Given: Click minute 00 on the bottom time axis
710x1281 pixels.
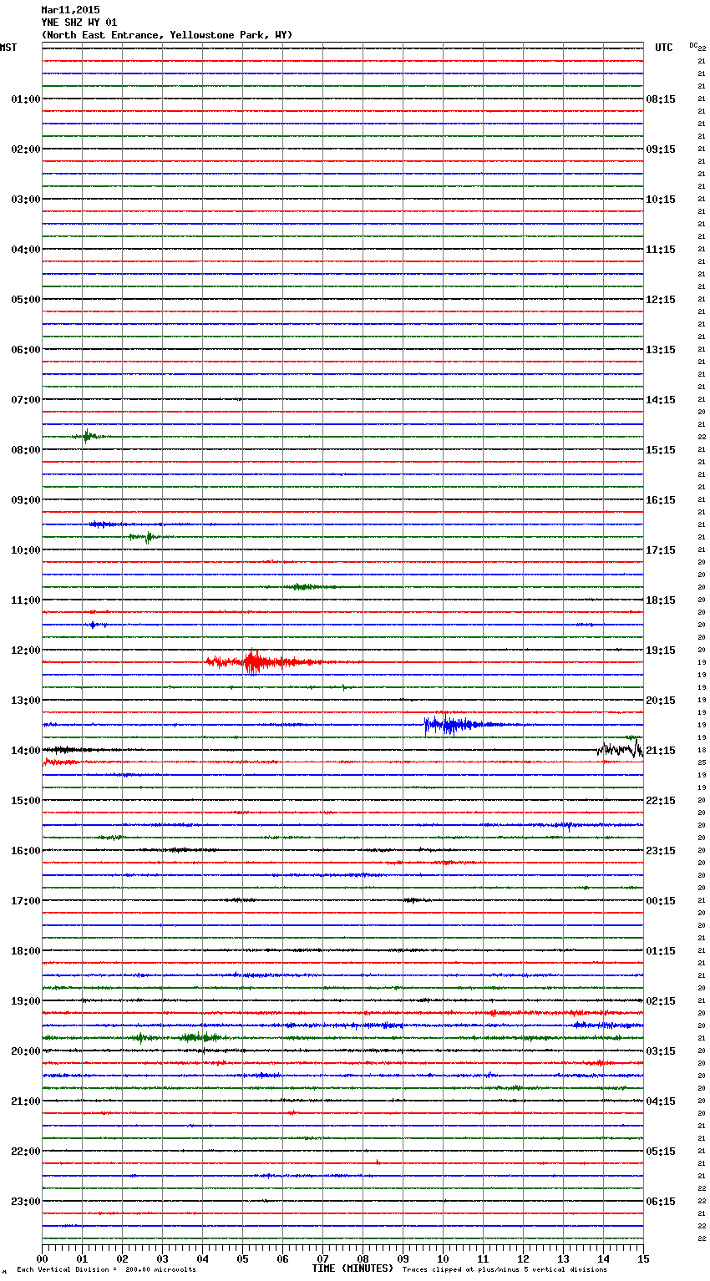Looking at the screenshot, I should pyautogui.click(x=42, y=1258).
